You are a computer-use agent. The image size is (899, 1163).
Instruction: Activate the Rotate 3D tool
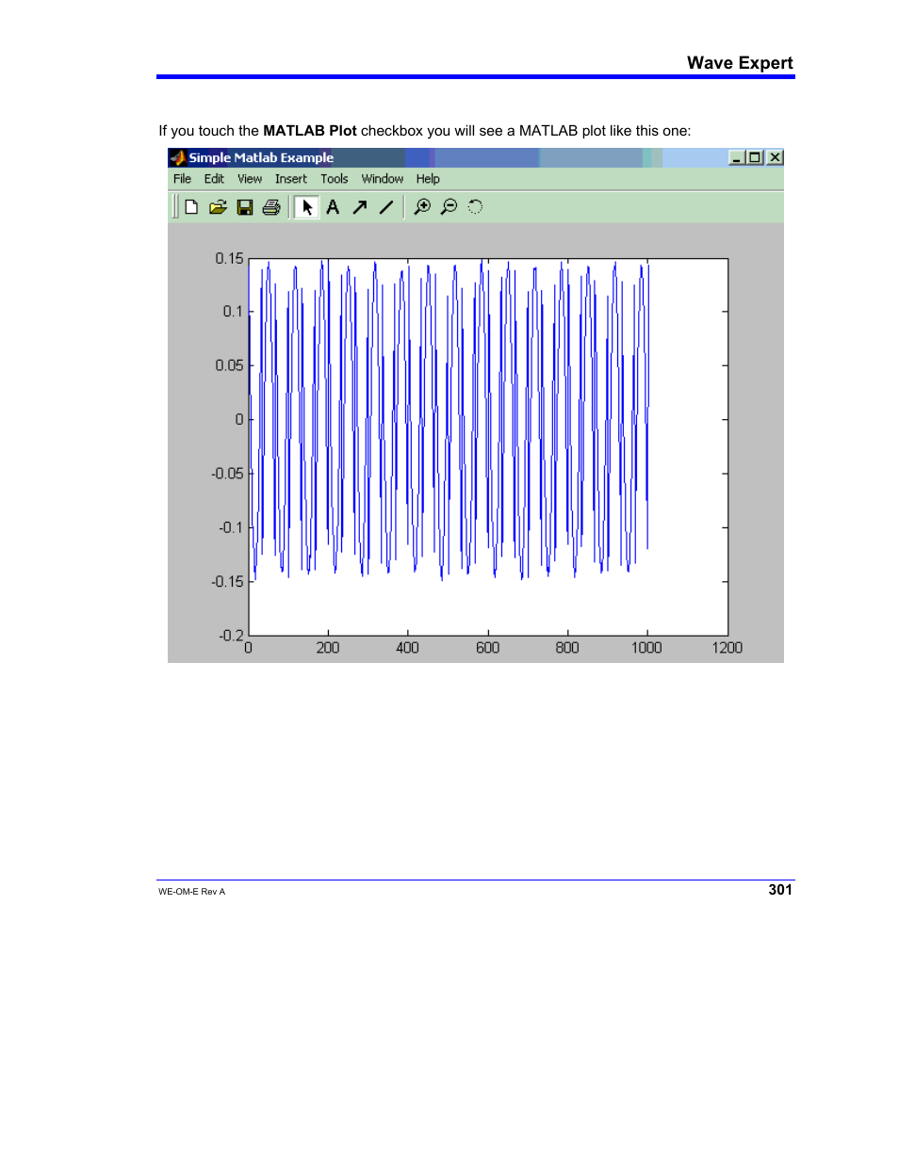coord(475,207)
